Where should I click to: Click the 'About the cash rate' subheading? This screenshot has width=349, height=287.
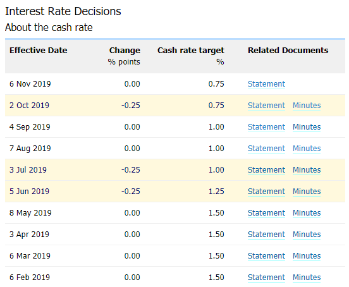49,27
